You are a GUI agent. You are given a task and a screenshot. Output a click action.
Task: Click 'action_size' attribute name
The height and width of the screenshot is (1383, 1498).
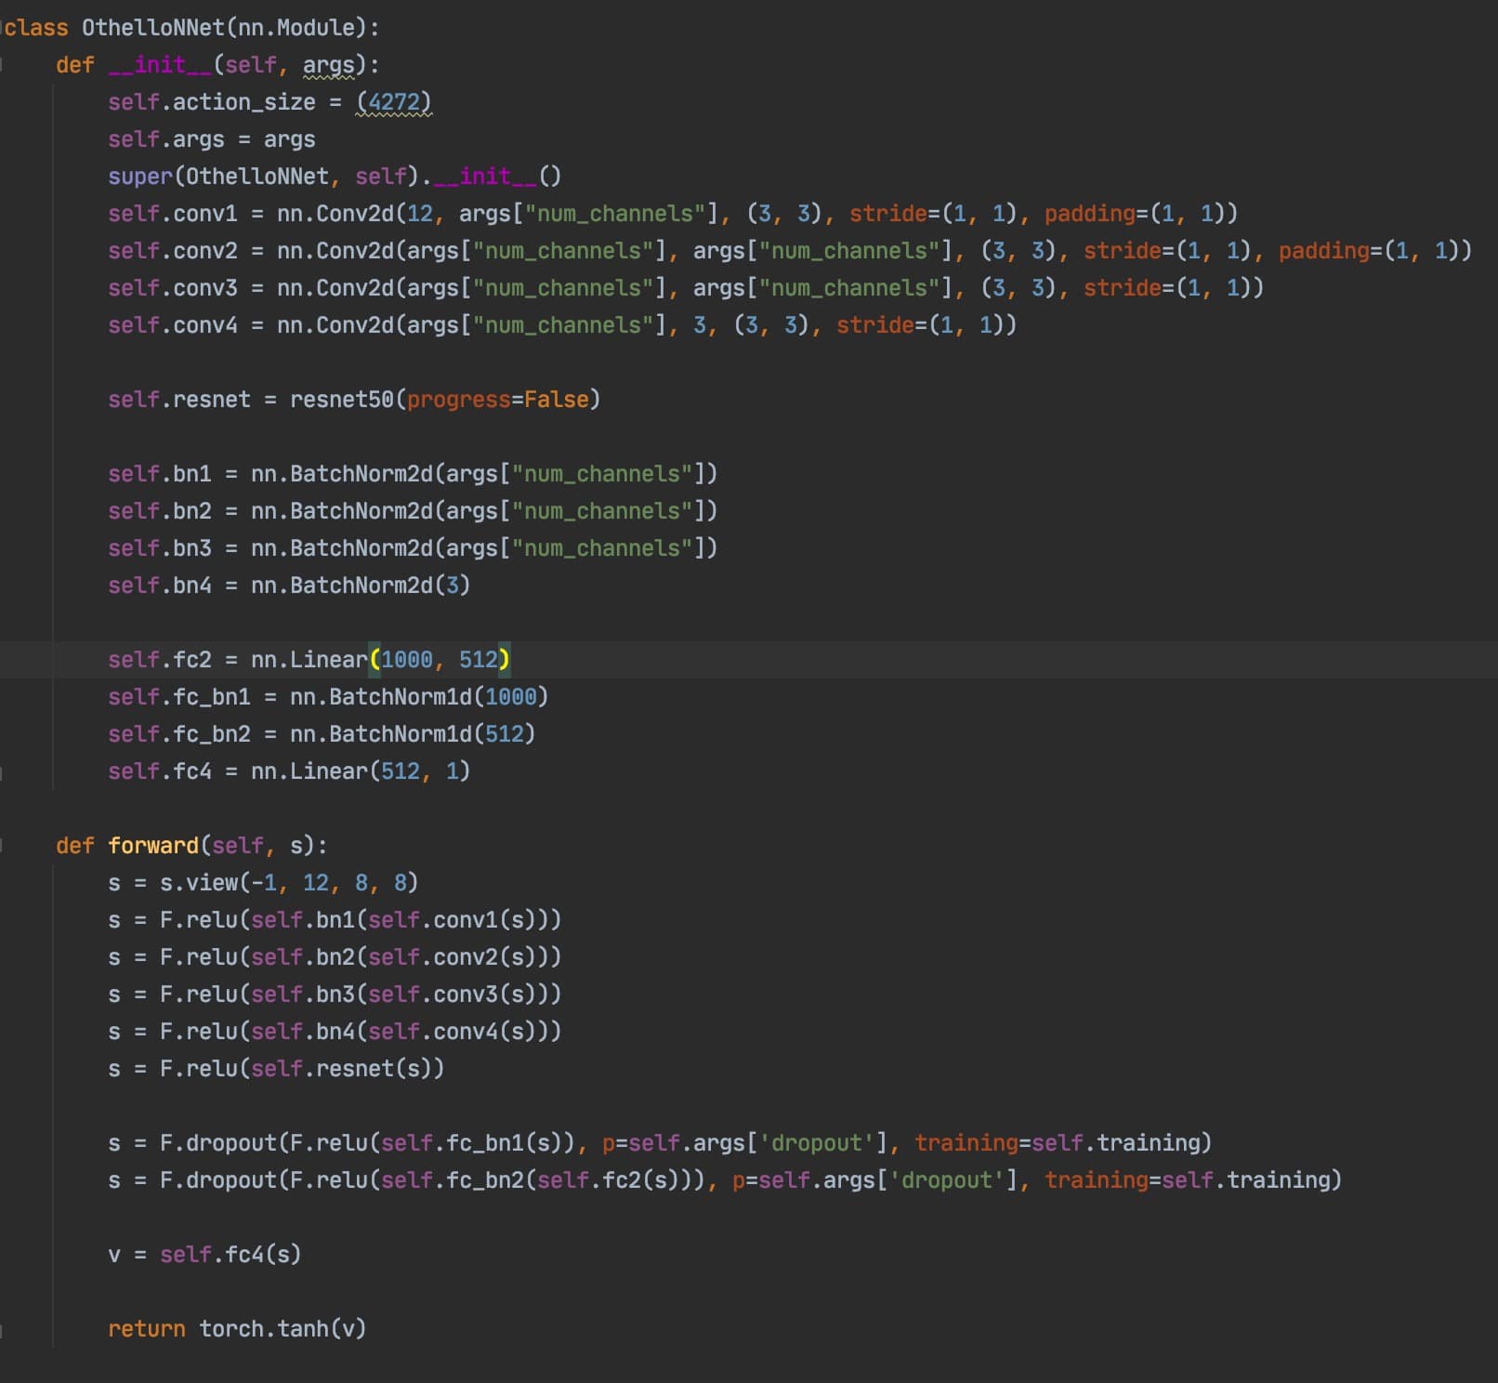pyautogui.click(x=244, y=102)
